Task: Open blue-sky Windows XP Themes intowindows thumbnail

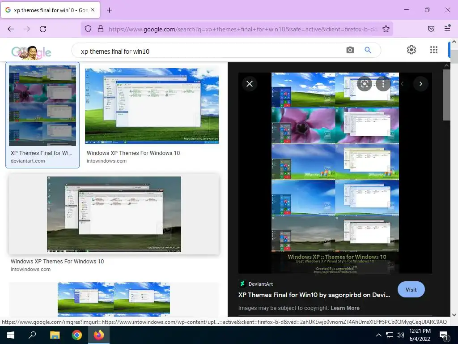Action: (152, 106)
